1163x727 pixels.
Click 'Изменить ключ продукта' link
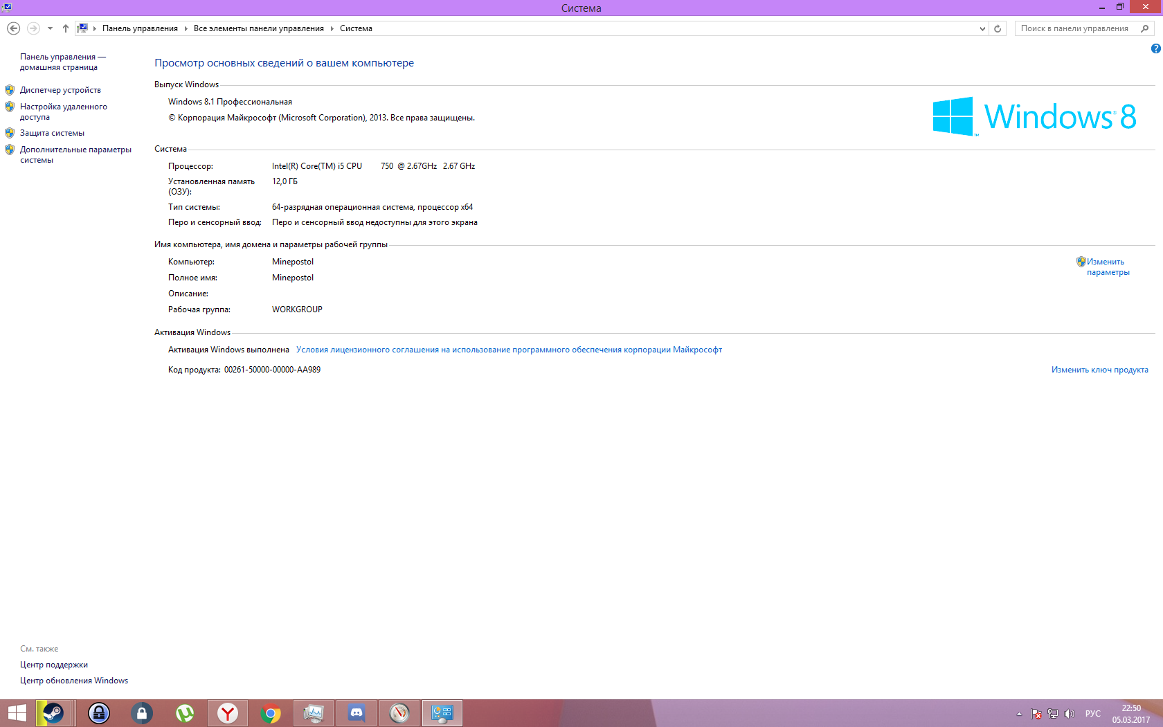tap(1099, 370)
